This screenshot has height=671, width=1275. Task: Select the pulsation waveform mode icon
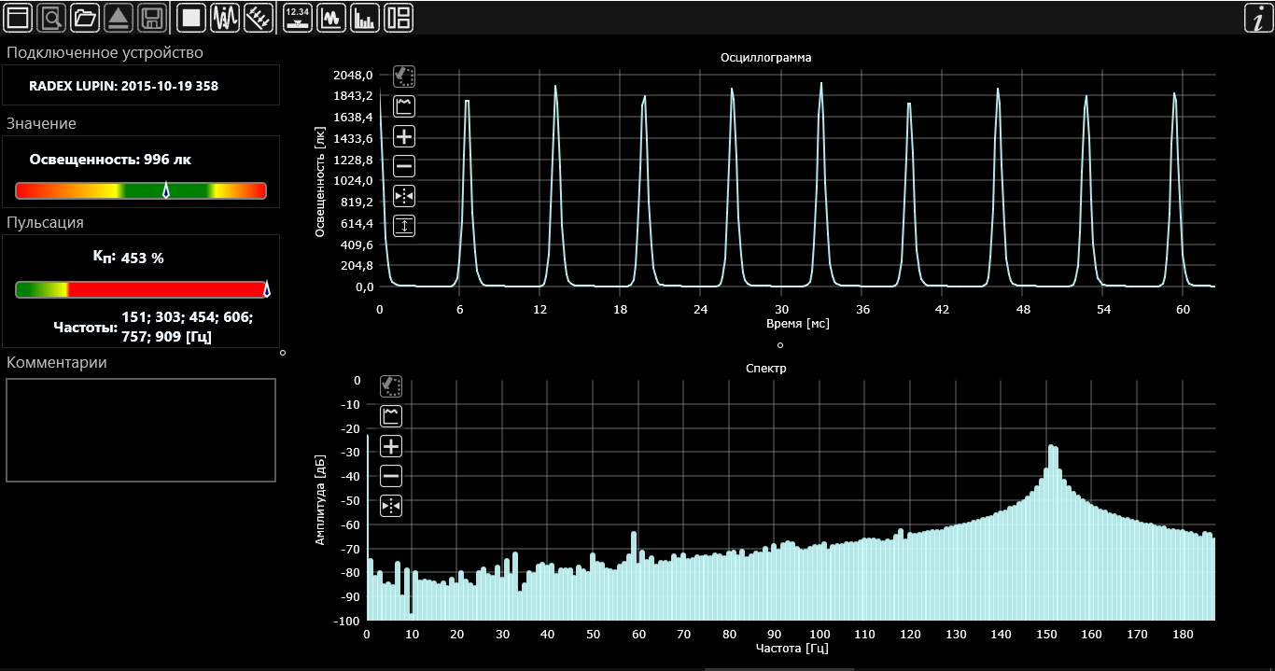[225, 17]
